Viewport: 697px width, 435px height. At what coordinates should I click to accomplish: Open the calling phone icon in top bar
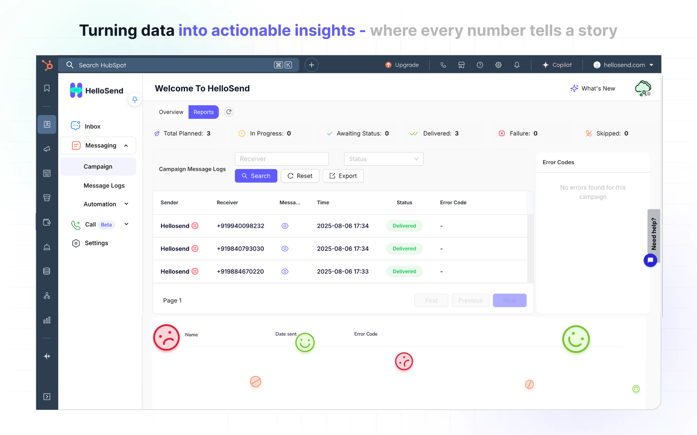tap(443, 65)
